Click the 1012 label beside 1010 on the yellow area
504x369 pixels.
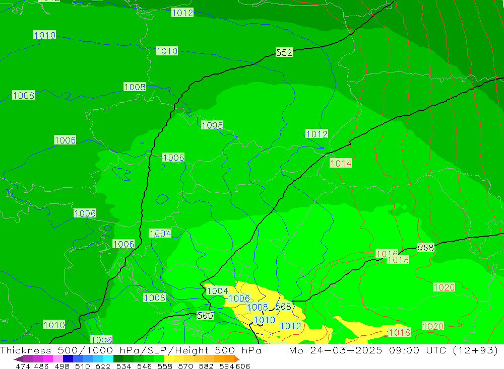[291, 326]
